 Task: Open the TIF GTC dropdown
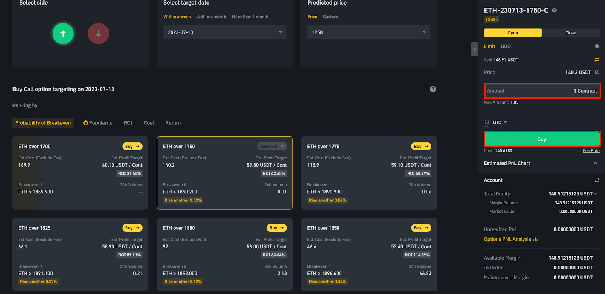pyautogui.click(x=500, y=122)
